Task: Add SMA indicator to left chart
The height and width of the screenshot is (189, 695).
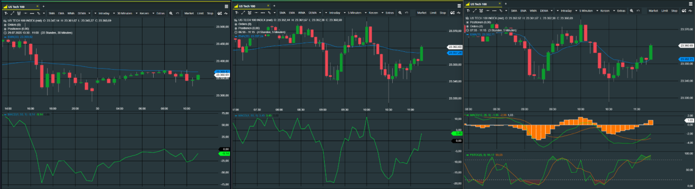Action: 51,13
